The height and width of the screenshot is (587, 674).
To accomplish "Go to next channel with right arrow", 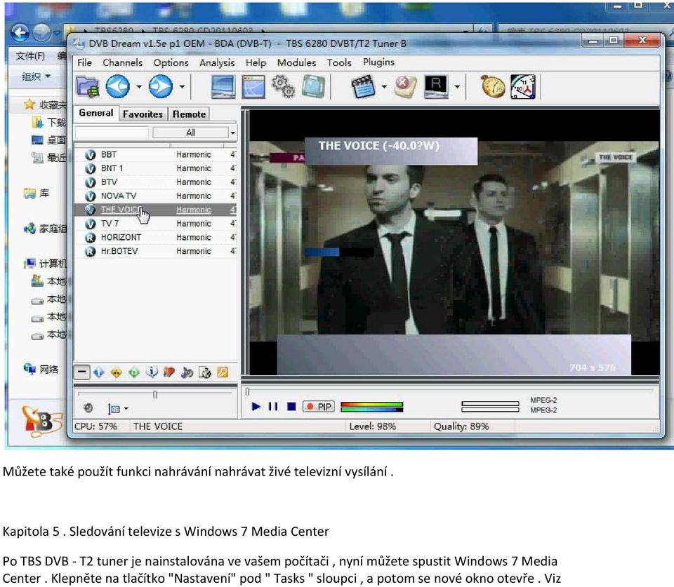I will tap(160, 86).
